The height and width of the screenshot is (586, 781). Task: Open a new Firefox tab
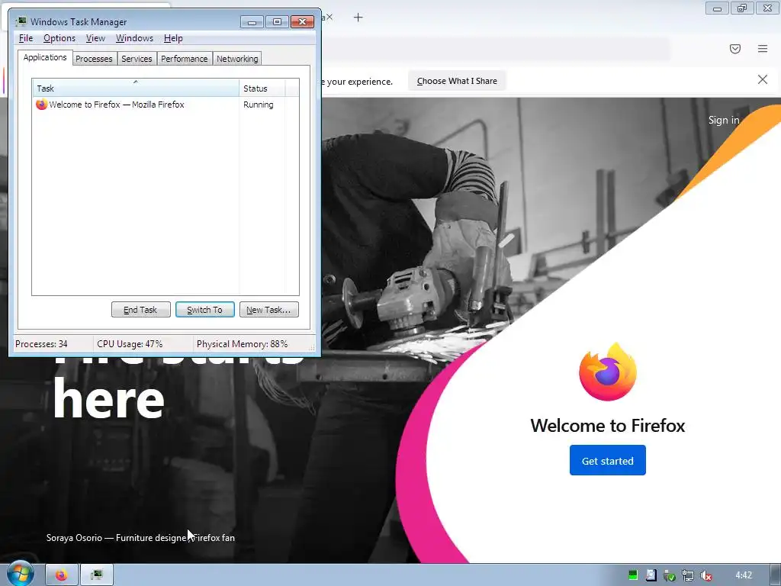(358, 18)
